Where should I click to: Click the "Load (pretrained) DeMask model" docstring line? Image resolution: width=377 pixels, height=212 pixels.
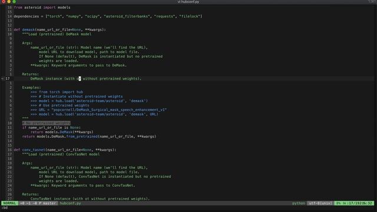coord(57,34)
